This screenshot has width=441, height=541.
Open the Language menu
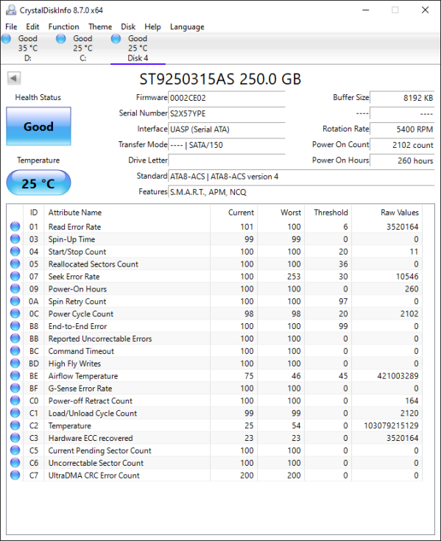tap(187, 27)
